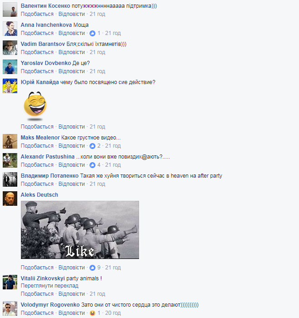
Task: Open the soldiers 'Like' meme image
Action: point(80,230)
